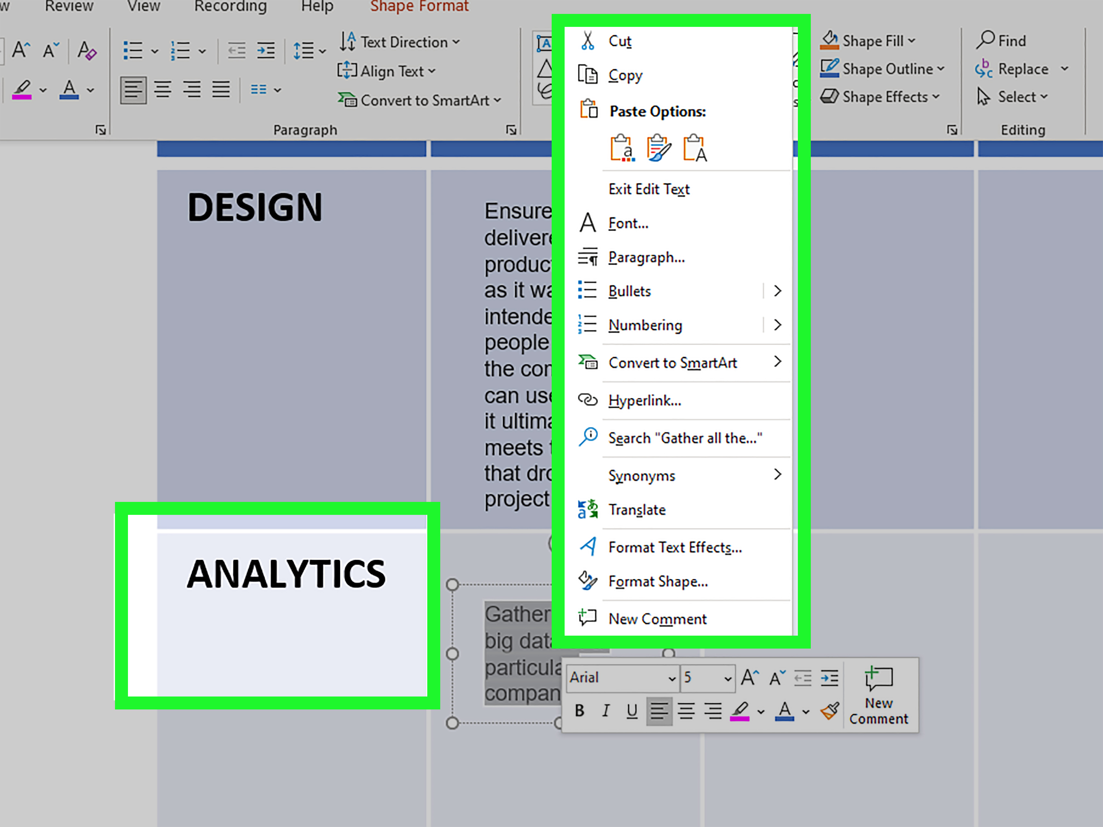
Task: Choose New Comment in context menu
Action: 657,619
